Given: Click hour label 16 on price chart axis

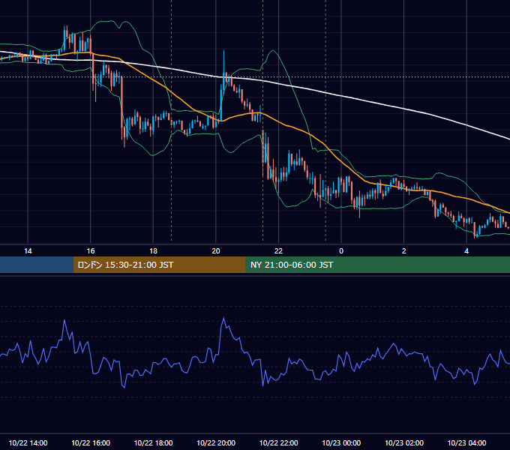Looking at the screenshot, I should point(91,250).
